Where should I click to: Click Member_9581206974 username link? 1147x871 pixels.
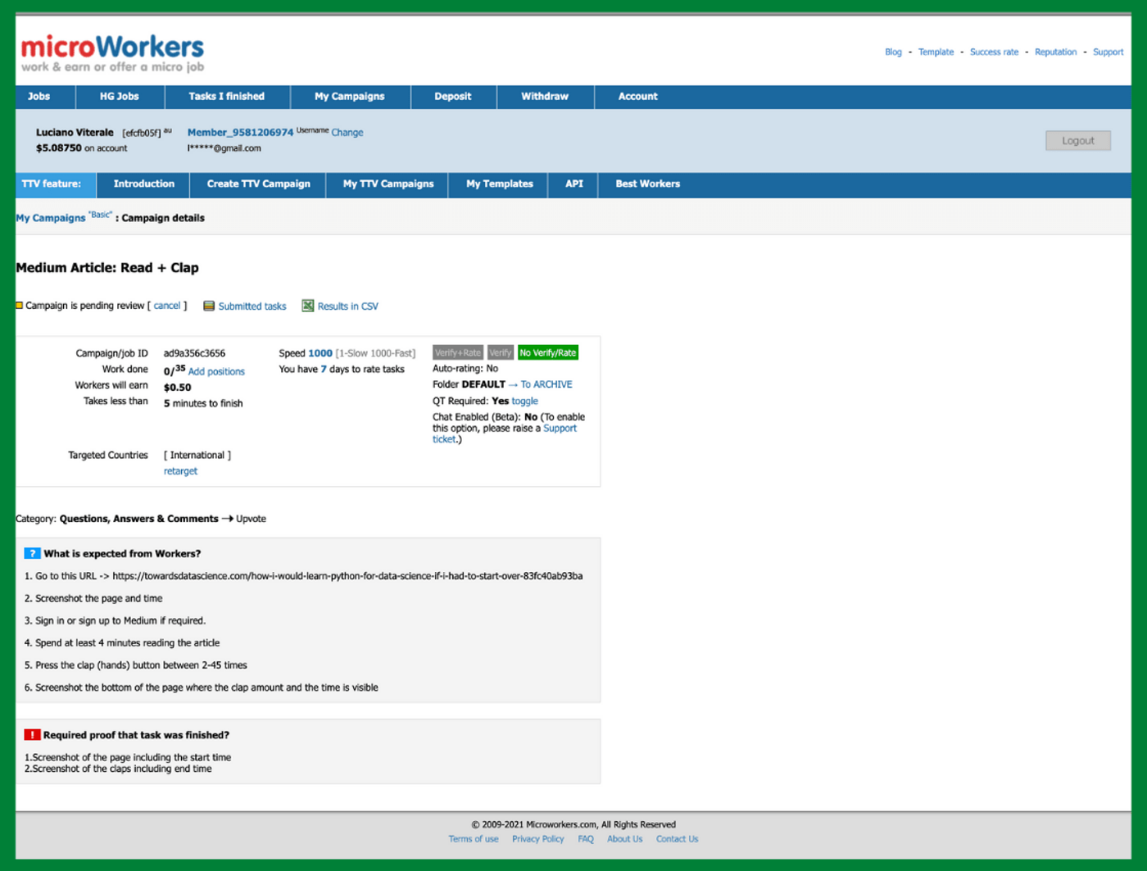coord(240,133)
